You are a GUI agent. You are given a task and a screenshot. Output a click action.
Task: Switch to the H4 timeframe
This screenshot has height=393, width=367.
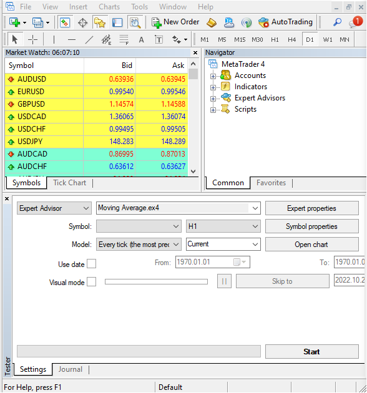click(x=291, y=39)
